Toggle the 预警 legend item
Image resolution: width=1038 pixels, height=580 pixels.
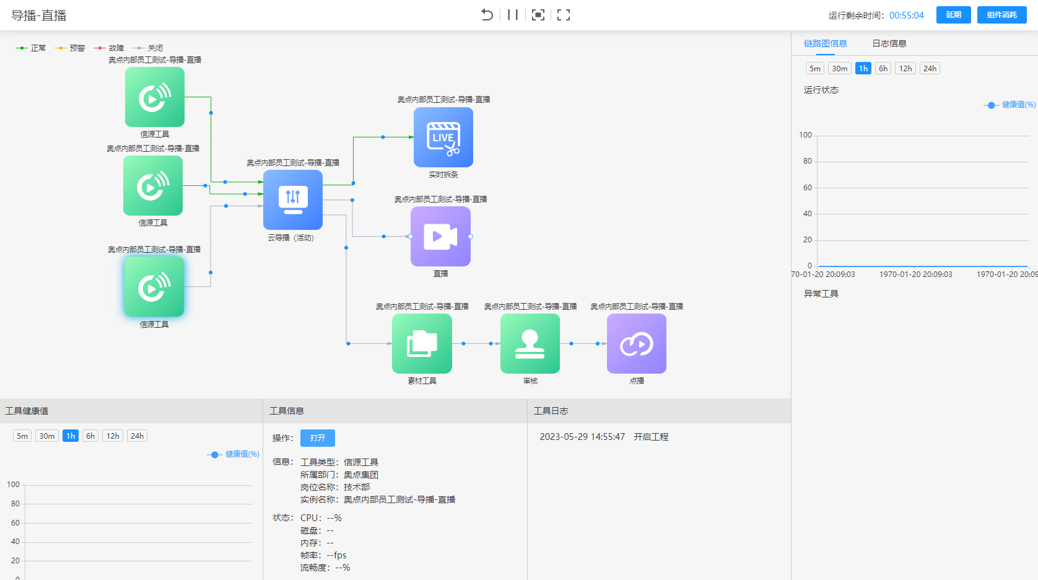pos(70,48)
